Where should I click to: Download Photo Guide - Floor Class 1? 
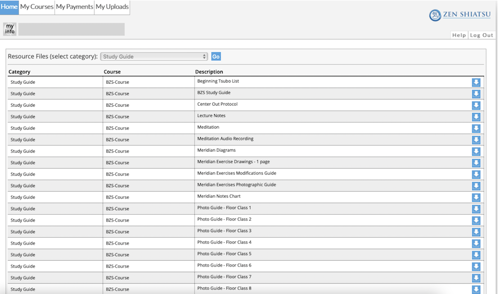(476, 209)
